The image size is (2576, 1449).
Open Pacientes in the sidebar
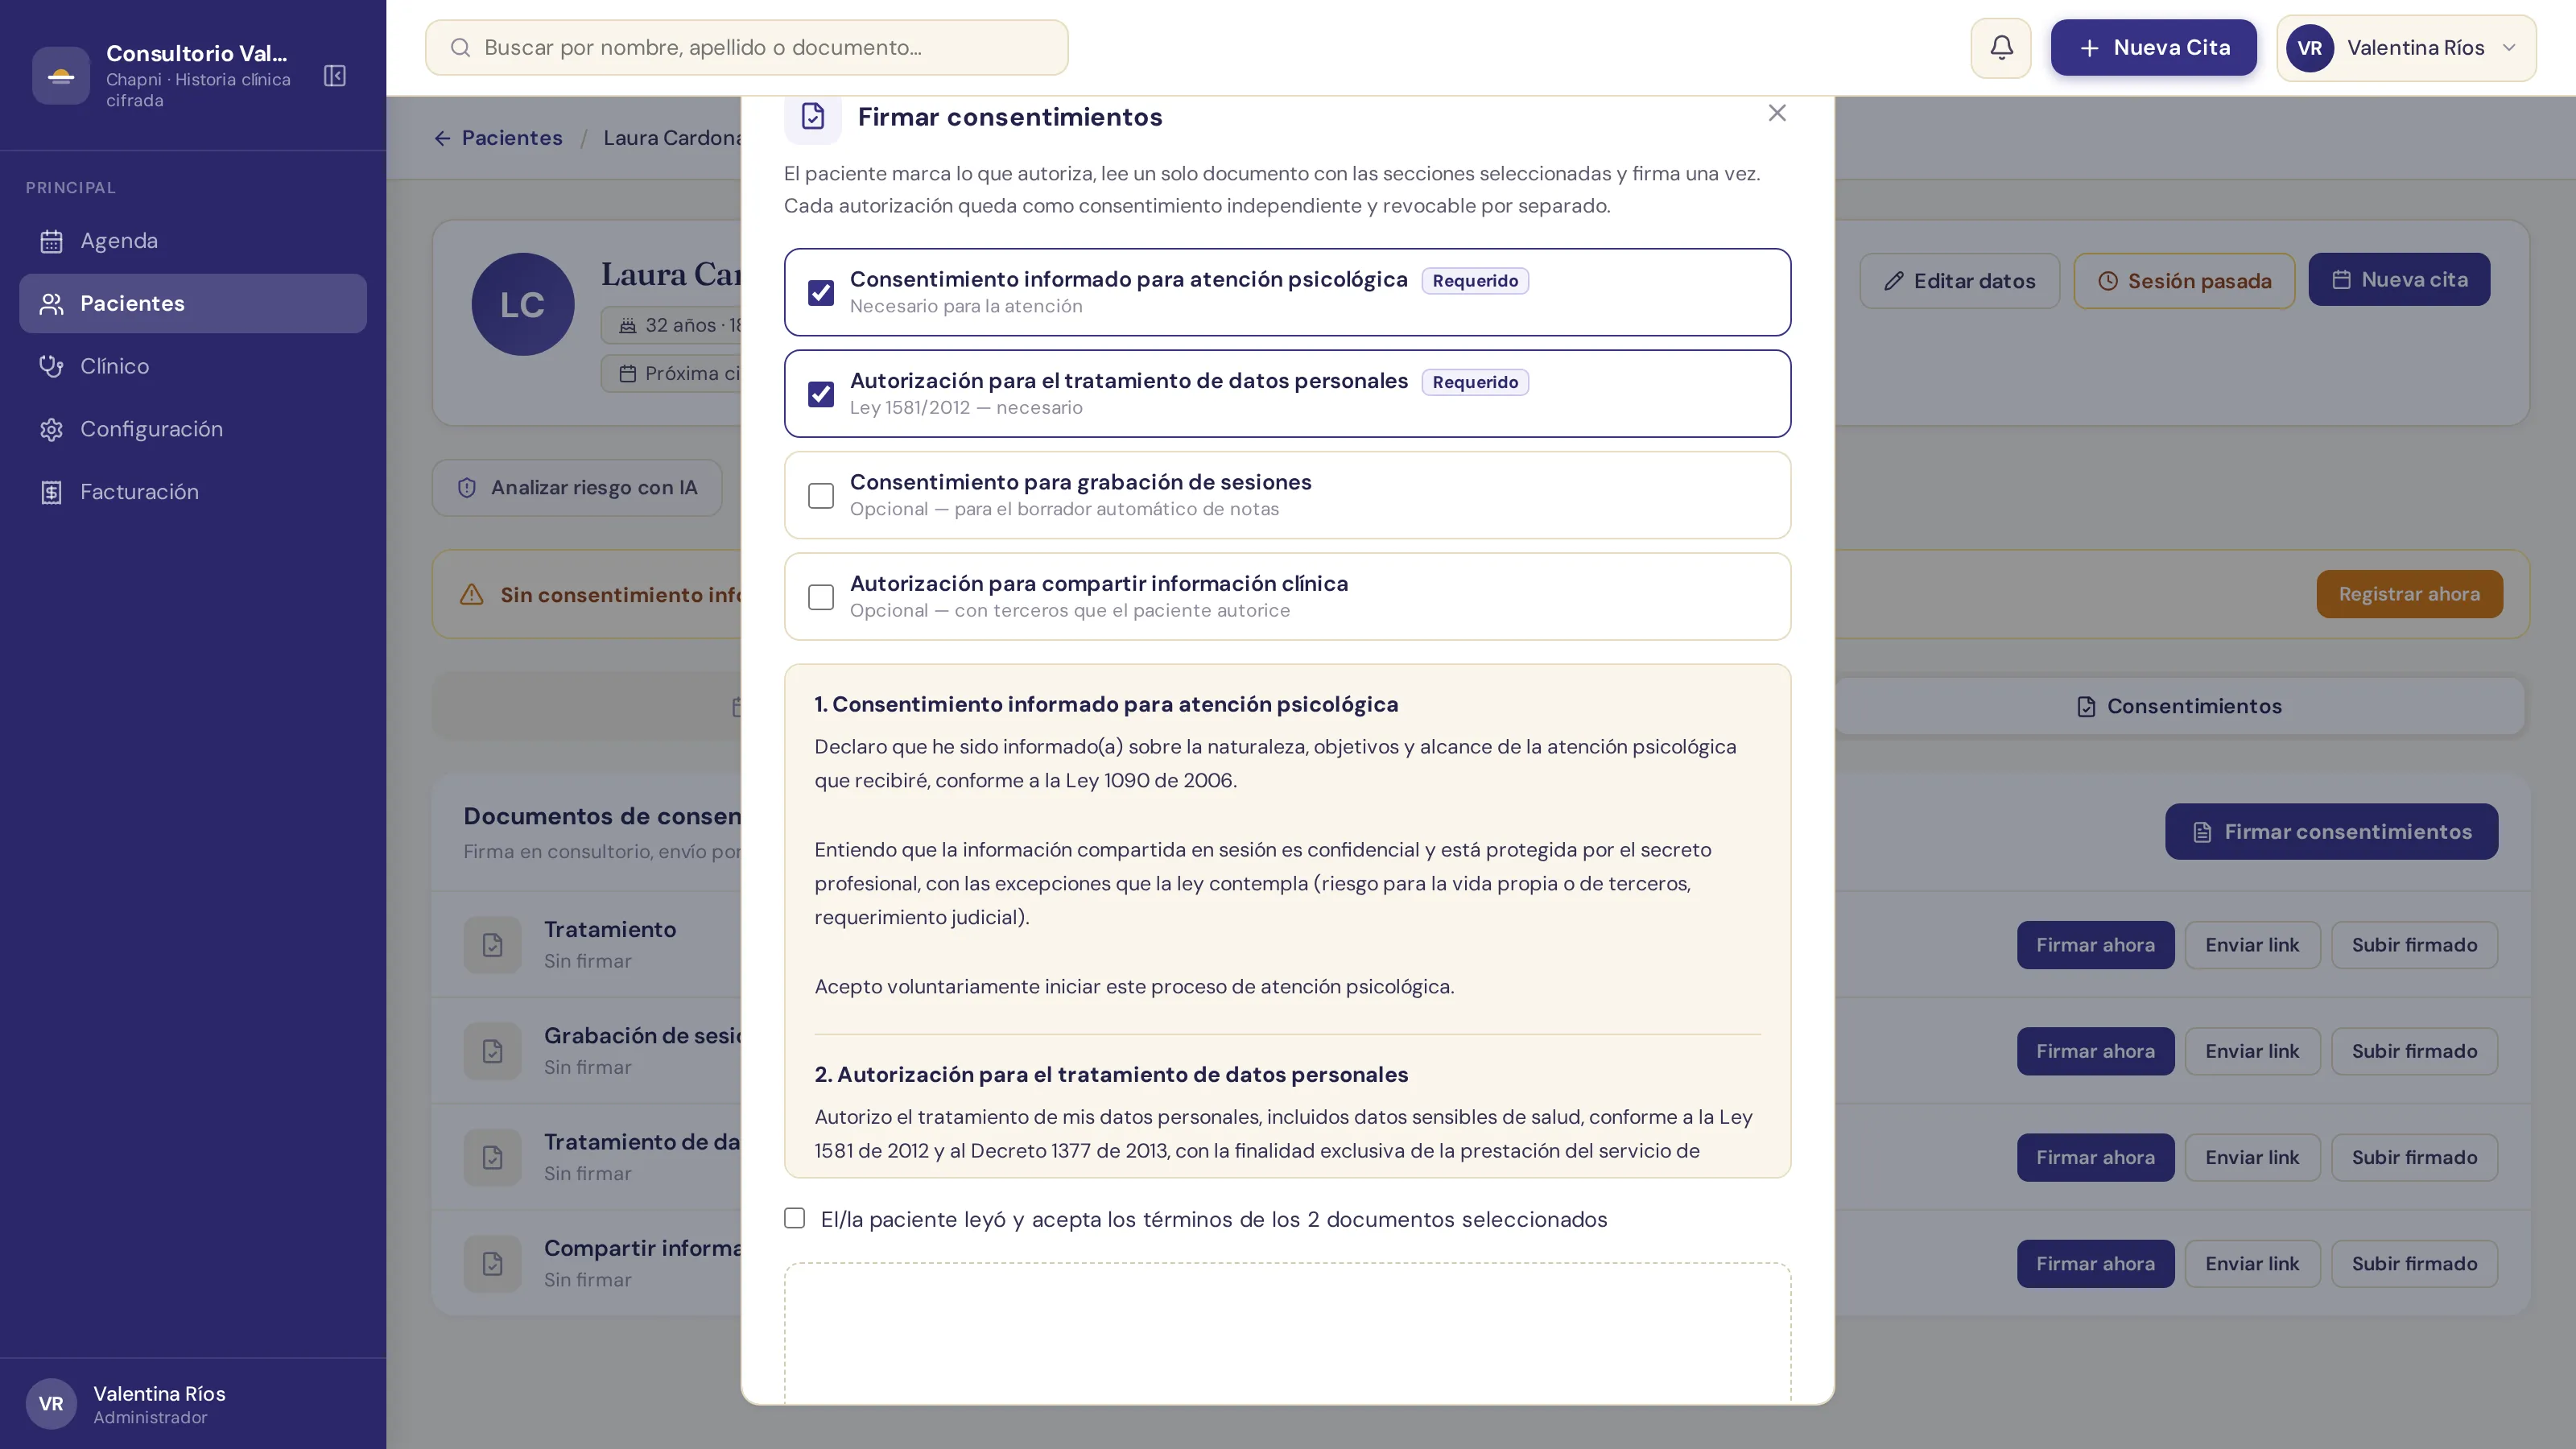[193, 304]
